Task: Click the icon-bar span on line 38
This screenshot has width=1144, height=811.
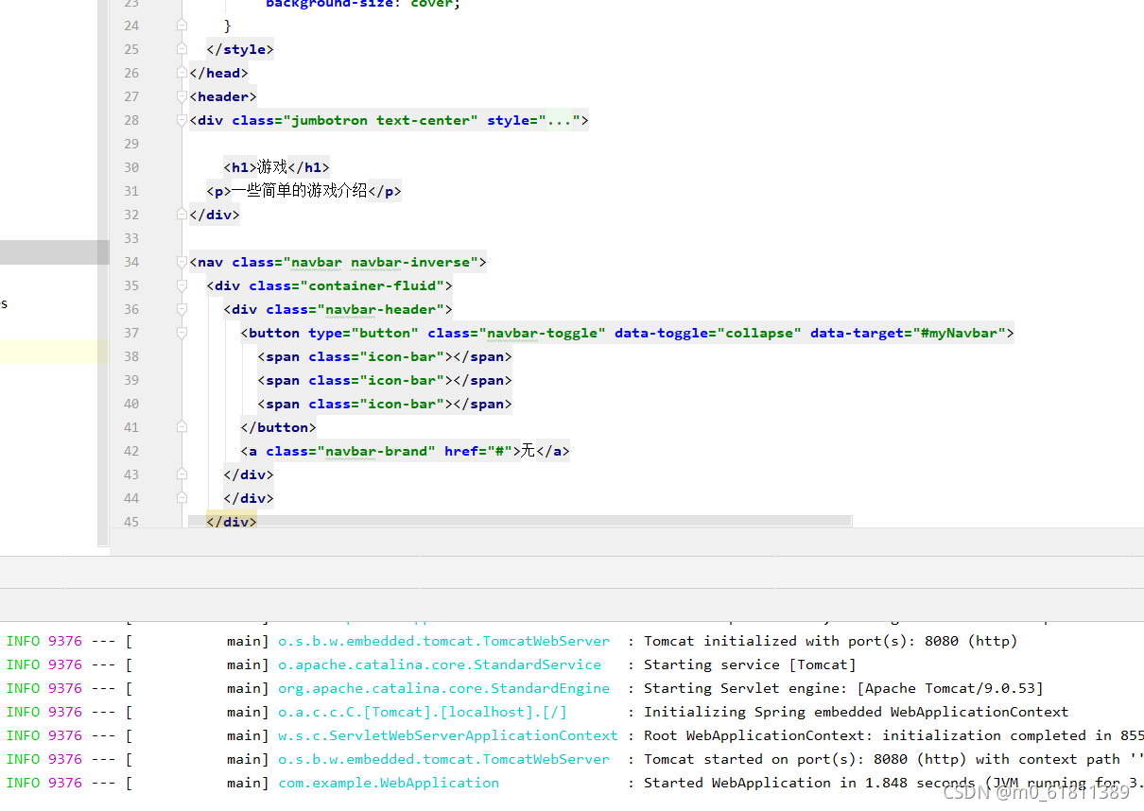Action: tap(385, 356)
